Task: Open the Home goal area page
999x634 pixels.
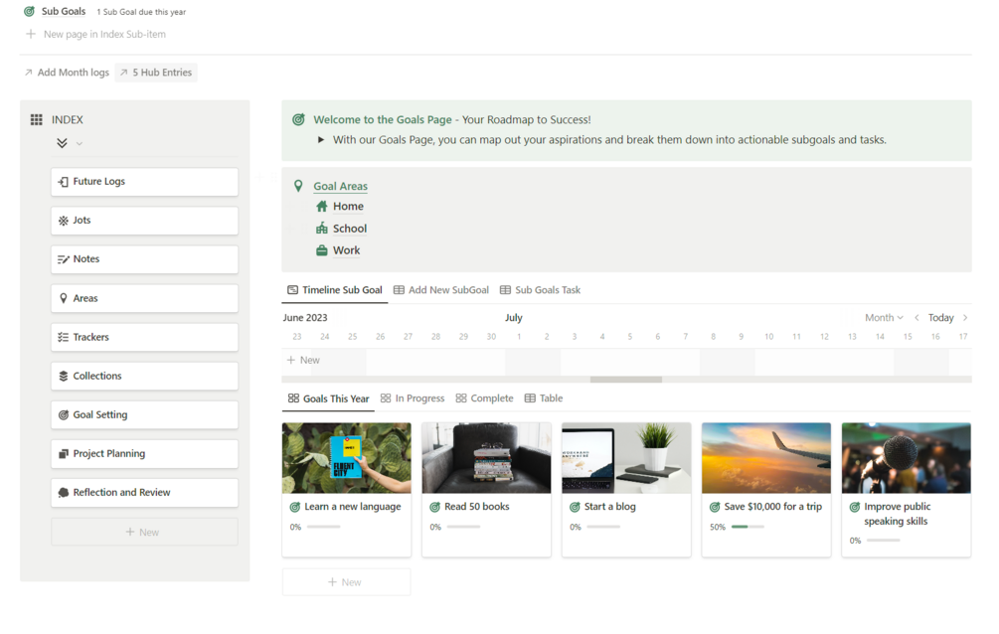Action: 348,207
